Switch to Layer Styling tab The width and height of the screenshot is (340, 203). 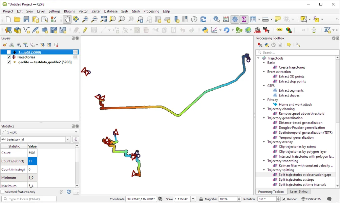[x=299, y=191]
